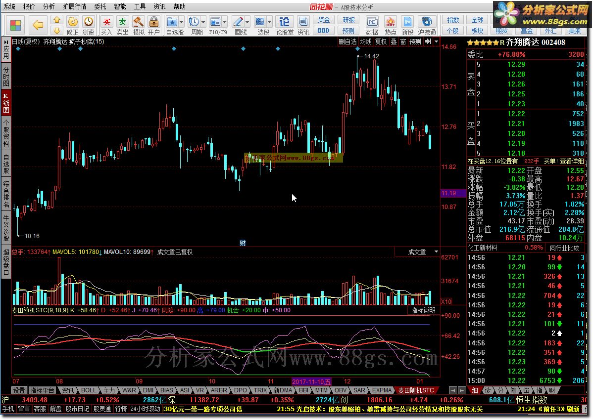Click the 个股 button
Image resolution: width=593 pixels, height=420 pixels.
(x=453, y=31)
